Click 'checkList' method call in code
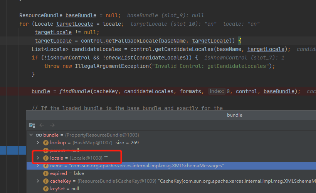 (119, 58)
